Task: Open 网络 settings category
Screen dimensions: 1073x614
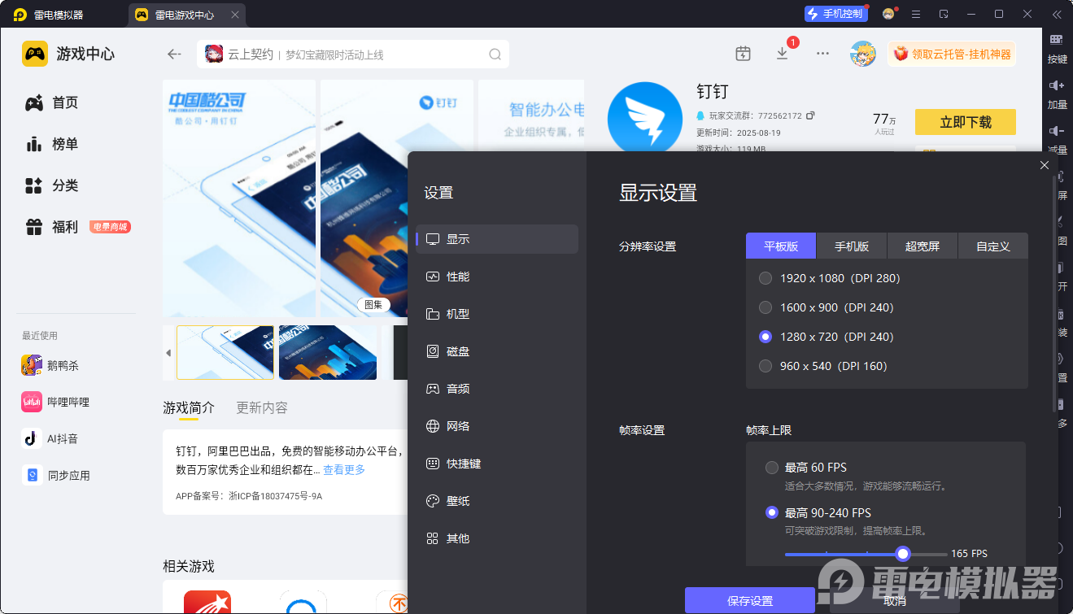Action: pyautogui.click(x=497, y=426)
